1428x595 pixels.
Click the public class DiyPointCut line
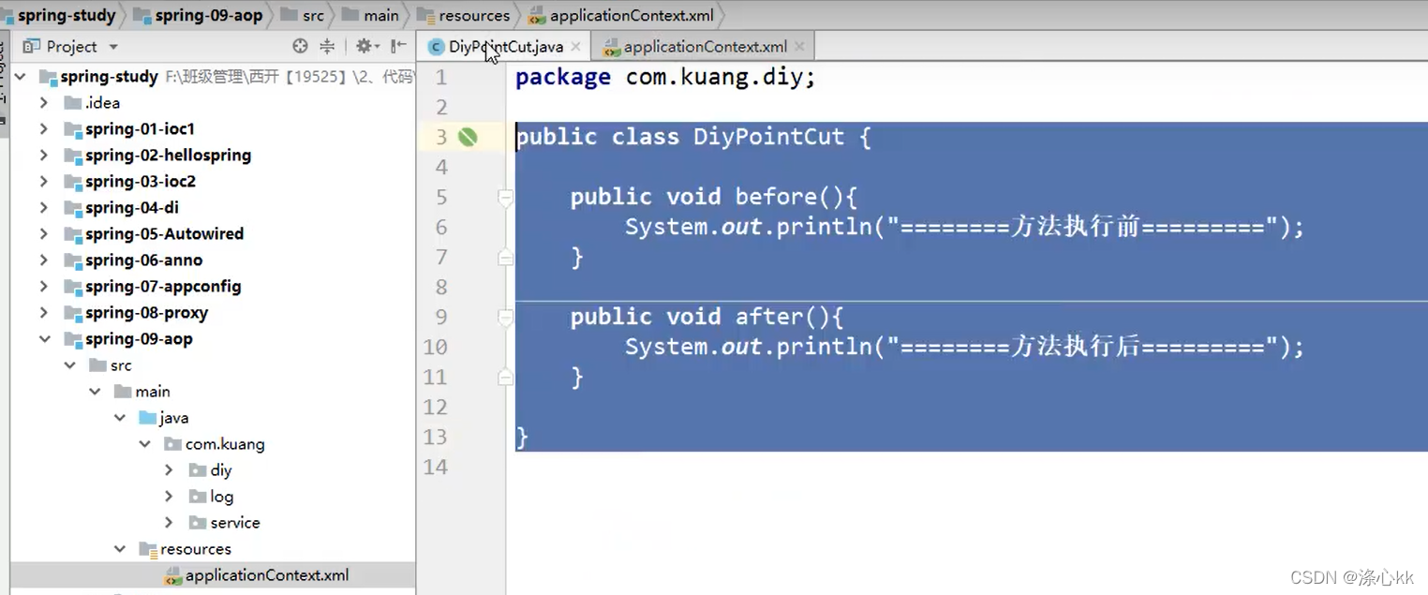coord(693,137)
